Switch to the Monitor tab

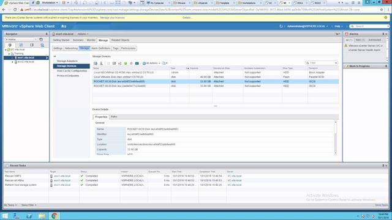coord(91,40)
